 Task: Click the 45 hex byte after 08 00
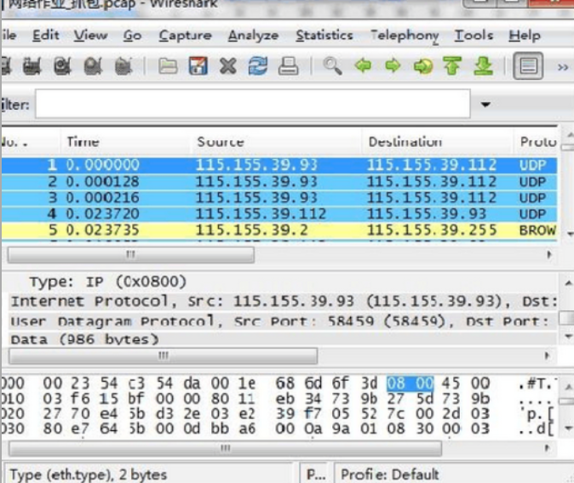(451, 384)
